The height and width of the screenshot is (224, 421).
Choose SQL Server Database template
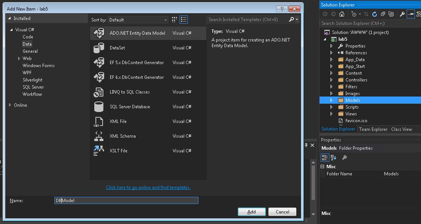point(148,107)
